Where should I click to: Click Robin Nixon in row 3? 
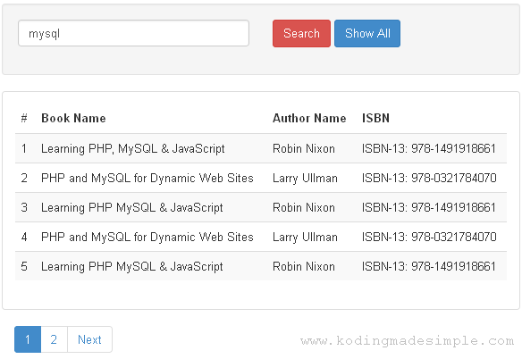click(x=304, y=207)
